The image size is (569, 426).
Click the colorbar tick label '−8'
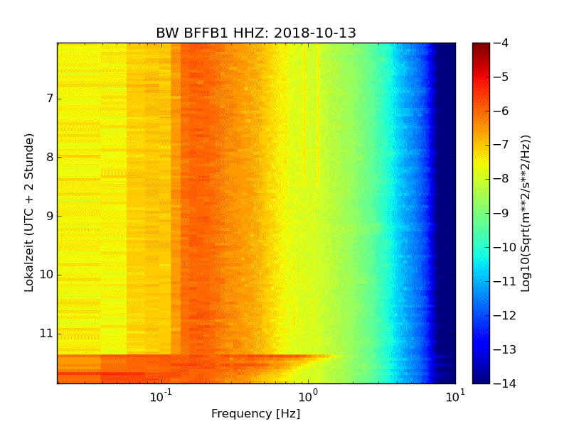click(x=501, y=179)
